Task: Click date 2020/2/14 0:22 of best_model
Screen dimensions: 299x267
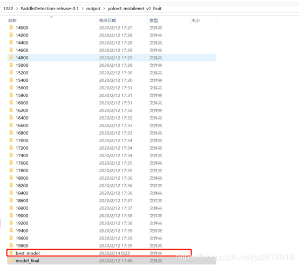Action: point(114,253)
